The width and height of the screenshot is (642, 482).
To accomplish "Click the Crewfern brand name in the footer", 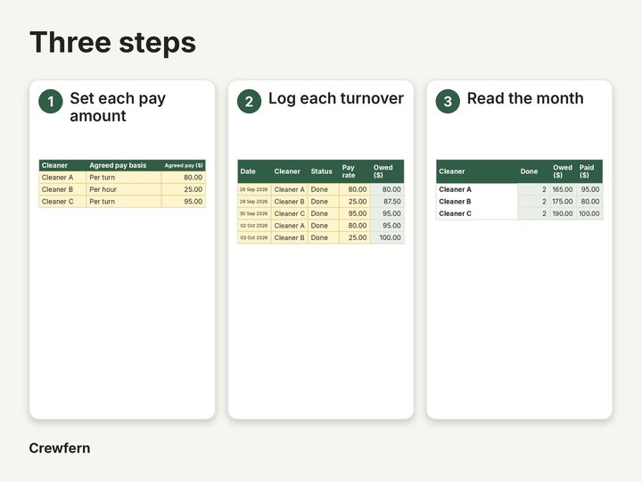I will [60, 448].
